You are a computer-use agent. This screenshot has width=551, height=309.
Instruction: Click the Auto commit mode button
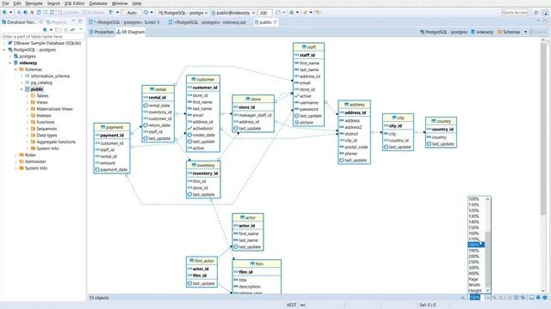tap(132, 13)
